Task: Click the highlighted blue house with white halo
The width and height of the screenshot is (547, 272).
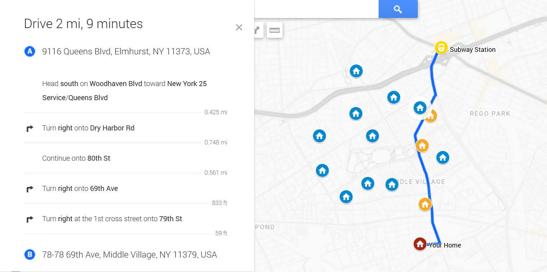Action: point(420,107)
